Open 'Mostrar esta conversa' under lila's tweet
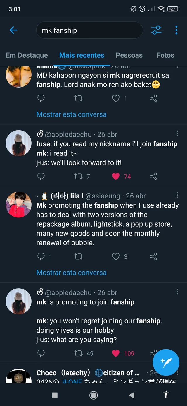The width and height of the screenshot is (187, 406). (72, 273)
